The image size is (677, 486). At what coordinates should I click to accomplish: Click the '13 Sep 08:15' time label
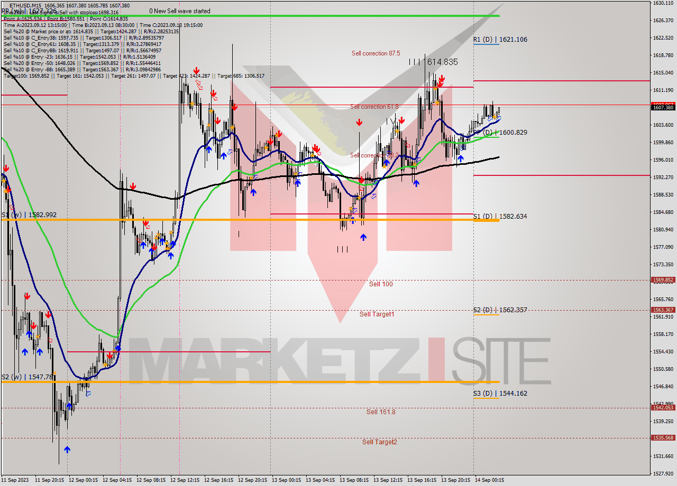click(354, 481)
